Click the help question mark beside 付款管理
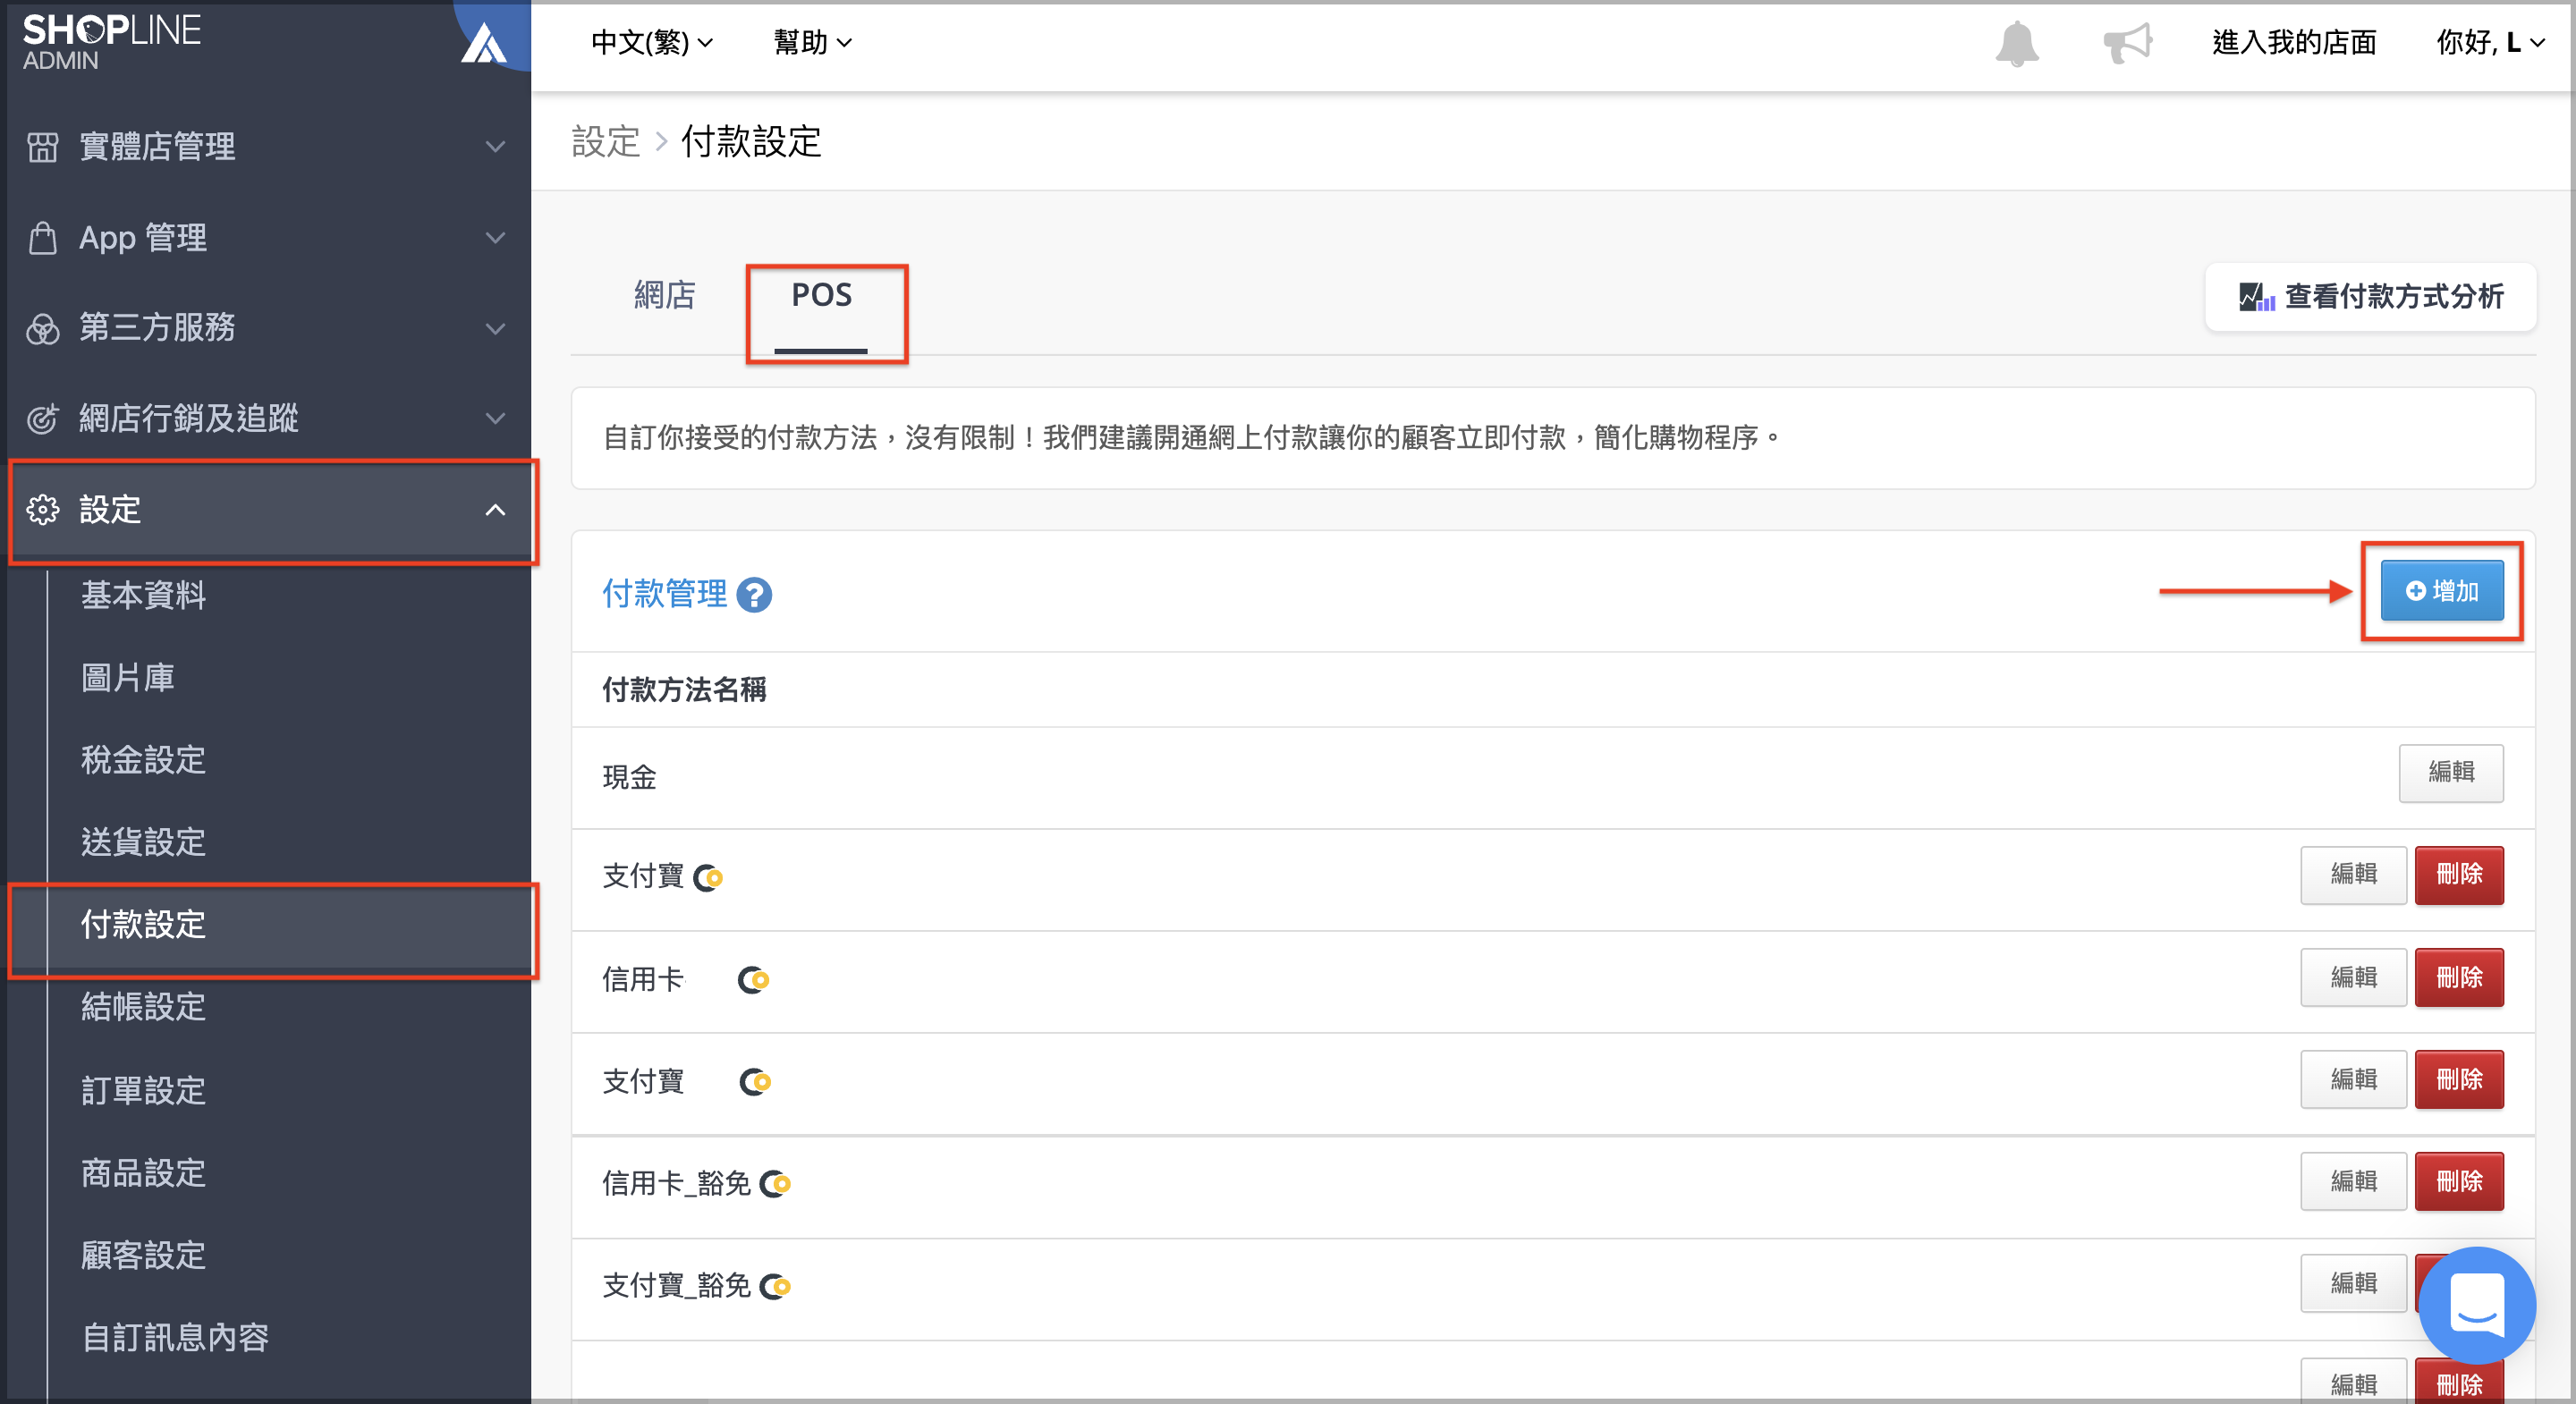 (x=754, y=595)
